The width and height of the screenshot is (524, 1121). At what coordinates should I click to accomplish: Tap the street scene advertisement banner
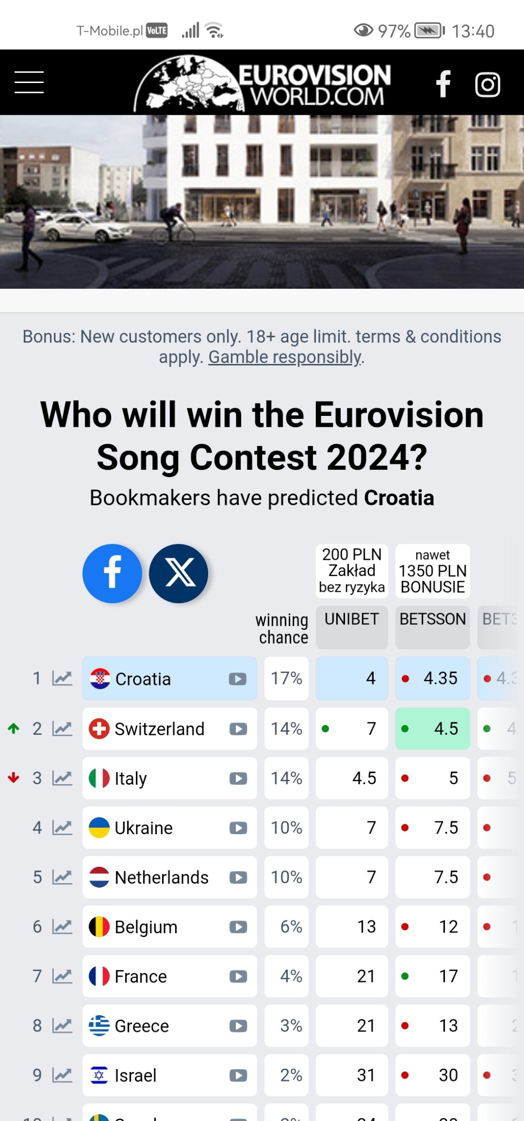click(262, 202)
